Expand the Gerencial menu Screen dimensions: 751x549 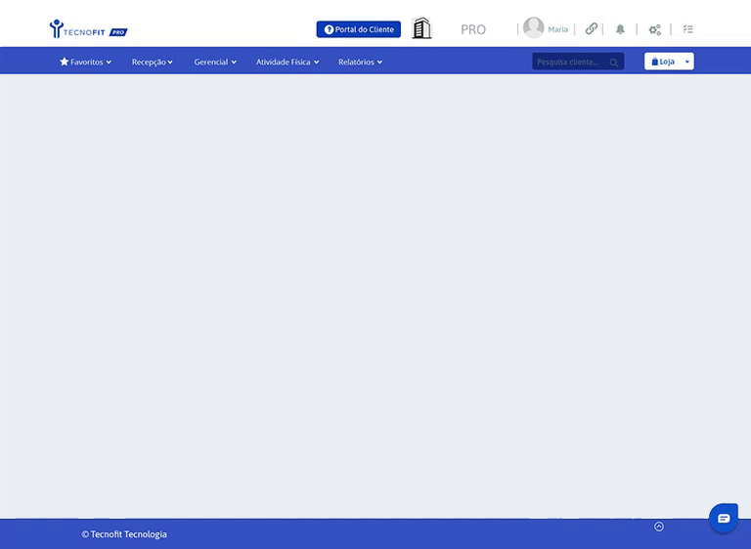click(x=215, y=62)
